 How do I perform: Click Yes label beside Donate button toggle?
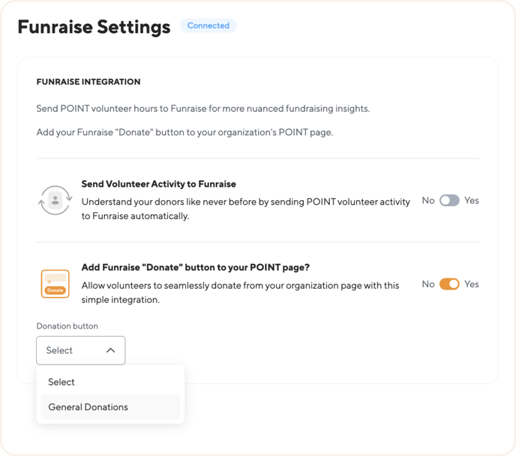click(471, 284)
